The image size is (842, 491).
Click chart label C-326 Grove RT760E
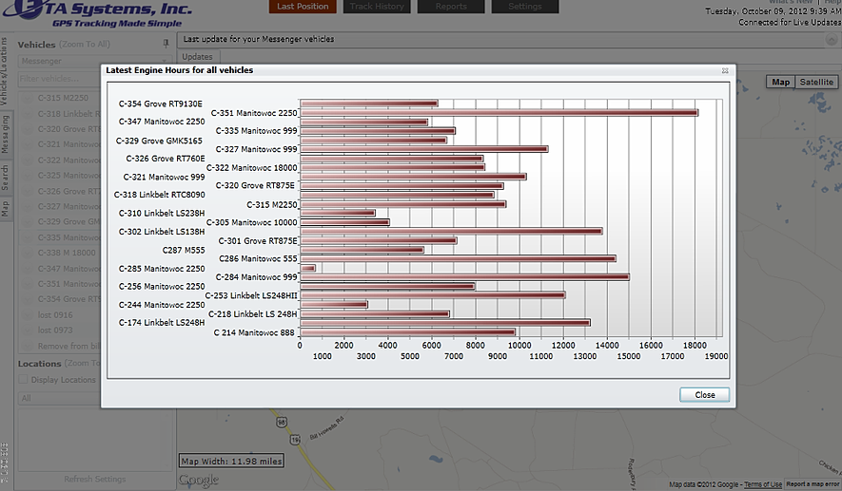[x=166, y=159]
